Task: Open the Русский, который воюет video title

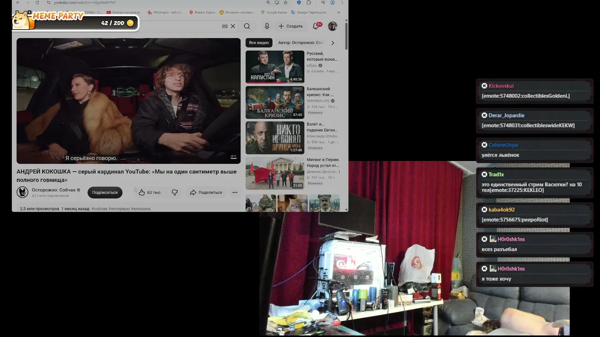Action: [322, 56]
